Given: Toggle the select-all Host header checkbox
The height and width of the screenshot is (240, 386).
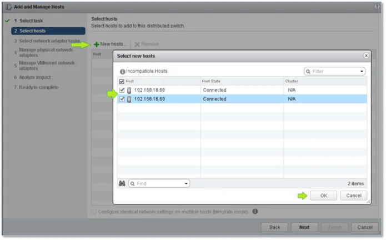Looking at the screenshot, I should coord(122,82).
